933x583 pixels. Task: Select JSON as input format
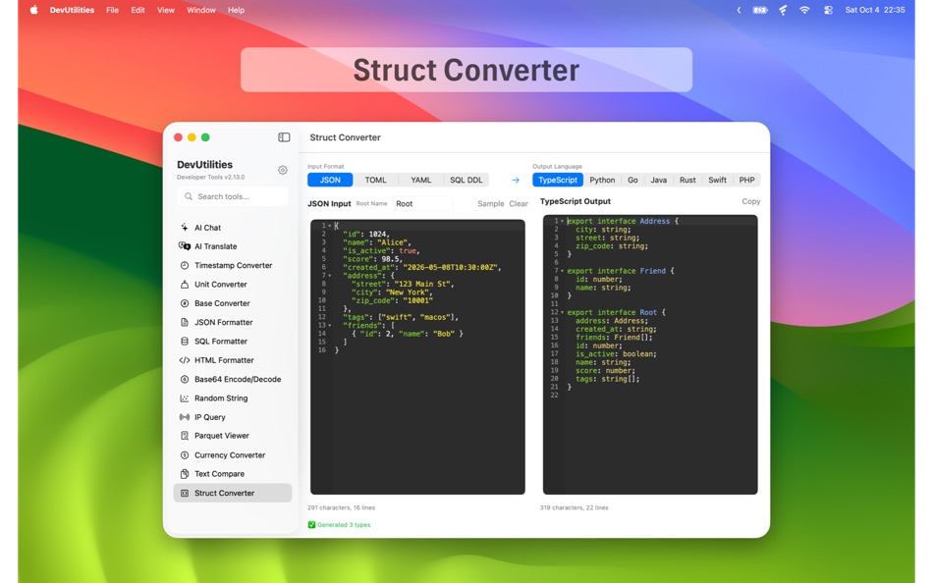point(330,180)
